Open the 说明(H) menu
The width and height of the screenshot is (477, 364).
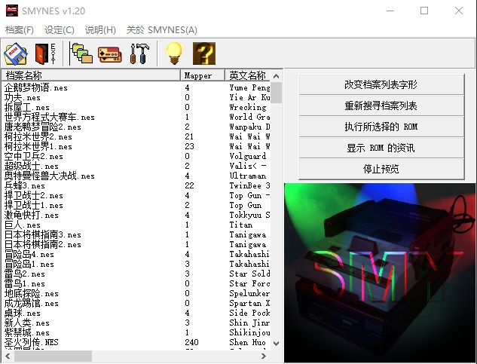100,30
